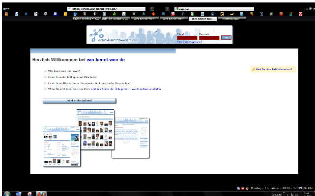Click the yellow banana bookmark icon

[x=232, y=14]
